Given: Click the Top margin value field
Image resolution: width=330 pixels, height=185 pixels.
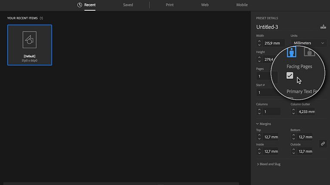Looking at the screenshot, I should tap(271, 137).
